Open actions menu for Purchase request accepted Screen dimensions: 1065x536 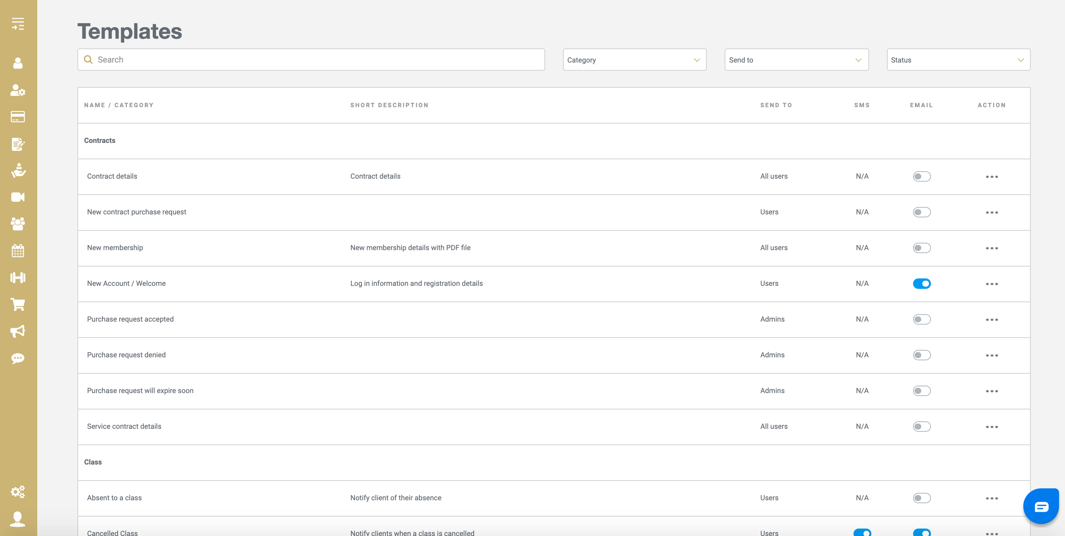(x=992, y=320)
